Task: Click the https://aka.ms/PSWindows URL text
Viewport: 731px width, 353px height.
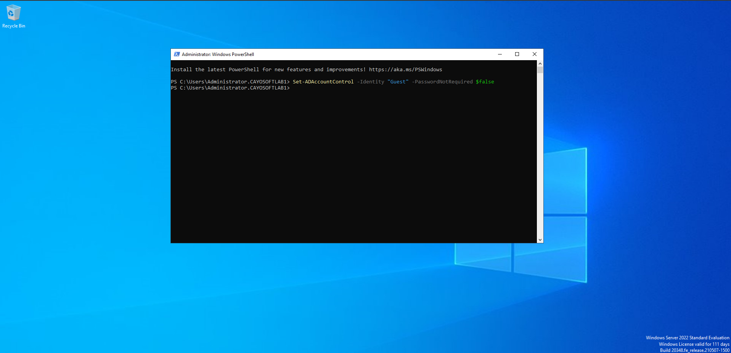Action: point(405,70)
